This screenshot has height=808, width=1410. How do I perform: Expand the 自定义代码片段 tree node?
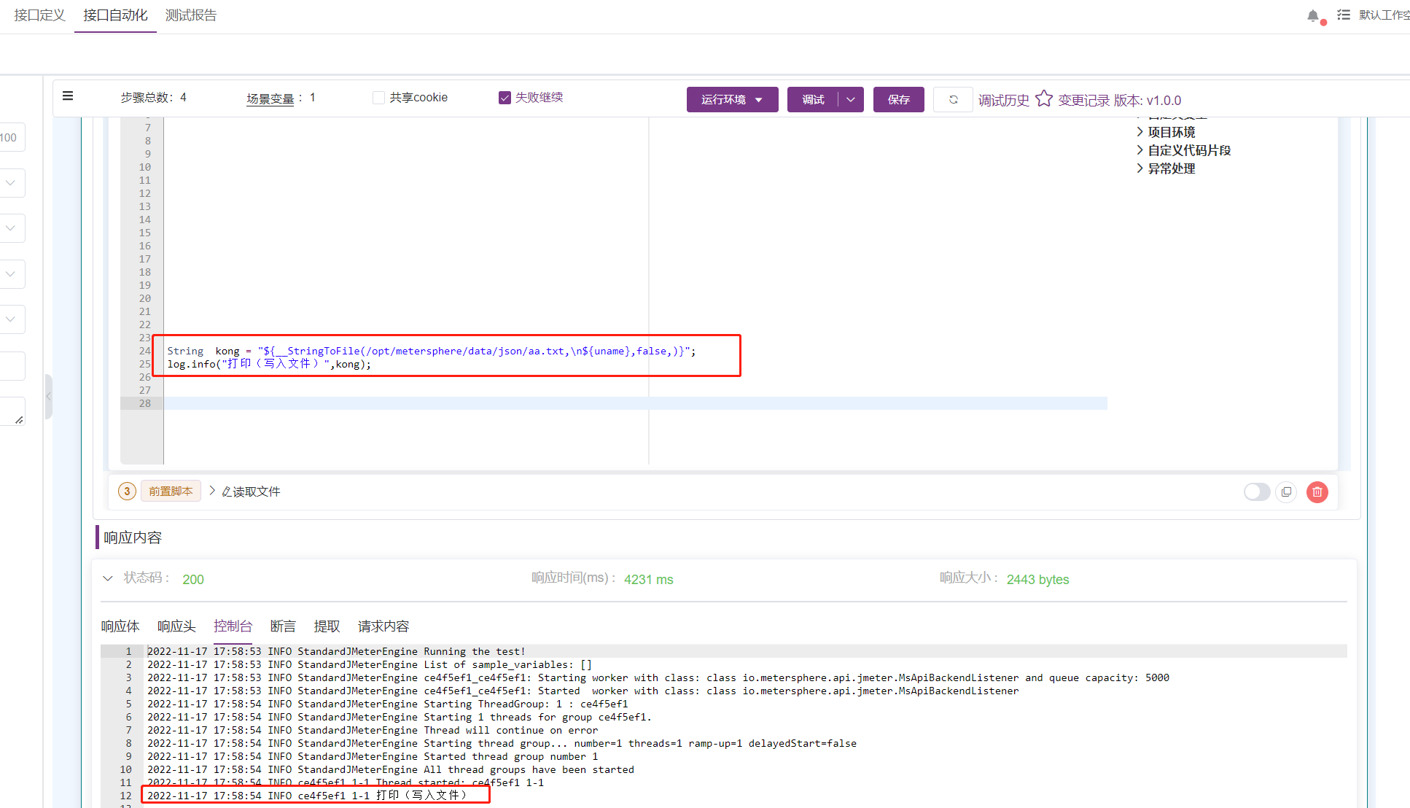(1140, 150)
